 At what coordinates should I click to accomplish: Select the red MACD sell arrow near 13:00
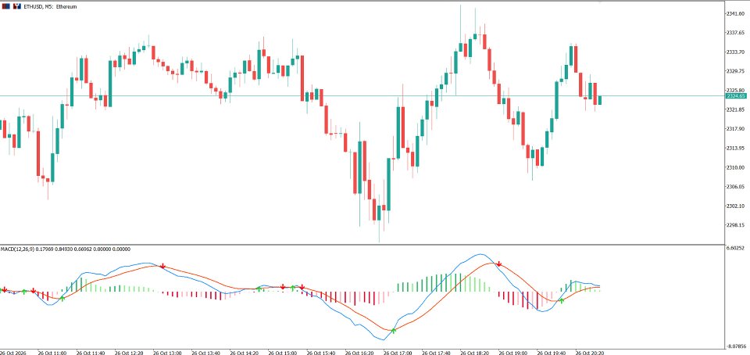tap(162, 266)
